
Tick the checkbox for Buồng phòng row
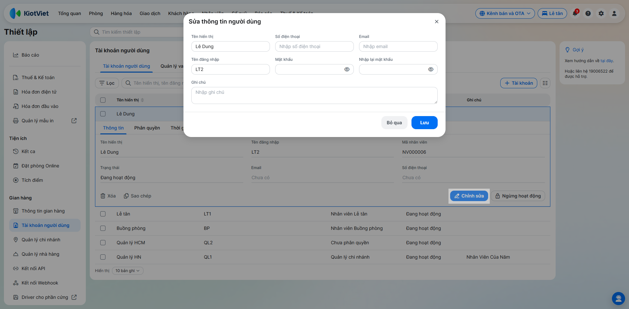tap(103, 228)
